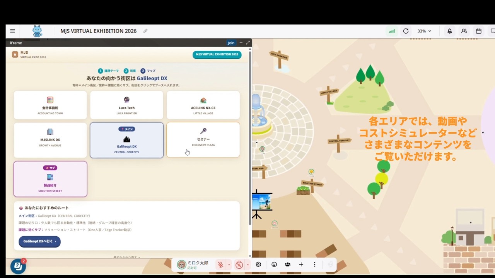This screenshot has width=495, height=278.
Task: Click the サブ badge on 製品紹介 card
Action: (x=50, y=168)
